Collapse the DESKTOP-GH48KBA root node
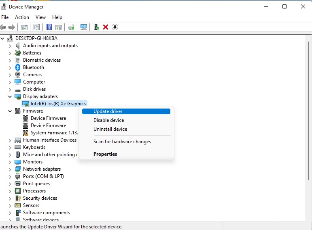Screen dimensions: 312x230 pos(2,38)
